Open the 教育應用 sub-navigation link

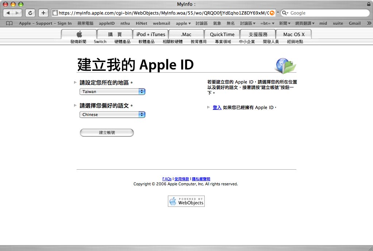click(199, 42)
